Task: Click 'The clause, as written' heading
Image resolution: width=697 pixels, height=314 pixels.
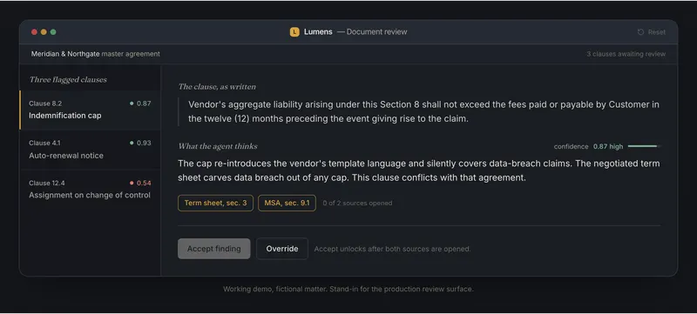Action: (x=217, y=87)
